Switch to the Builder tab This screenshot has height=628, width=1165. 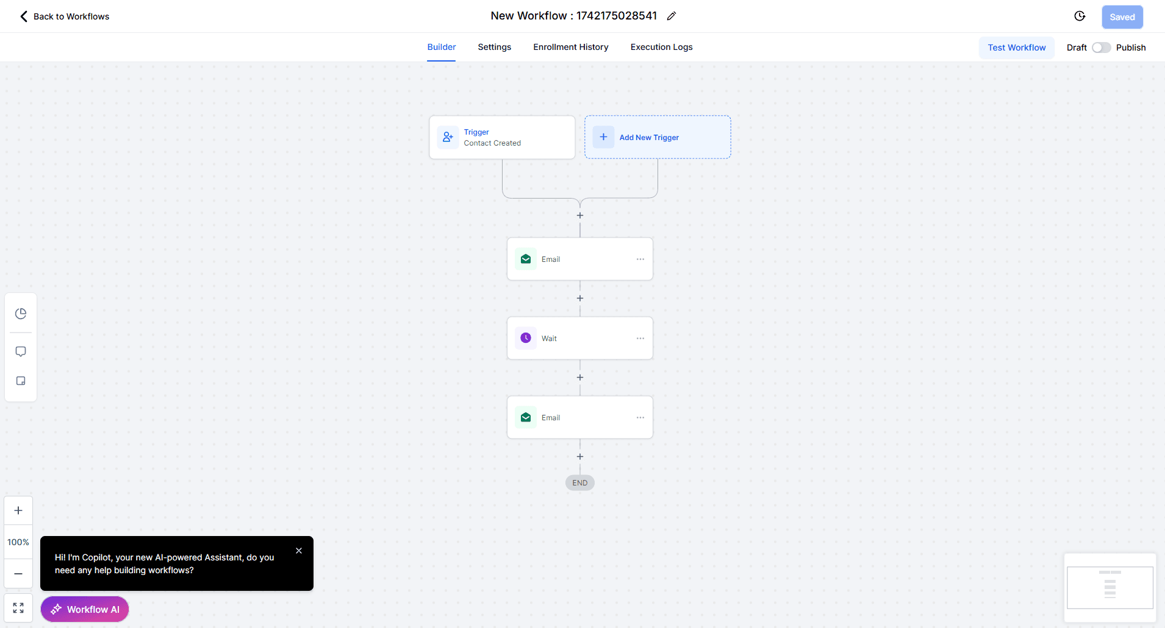click(x=442, y=47)
